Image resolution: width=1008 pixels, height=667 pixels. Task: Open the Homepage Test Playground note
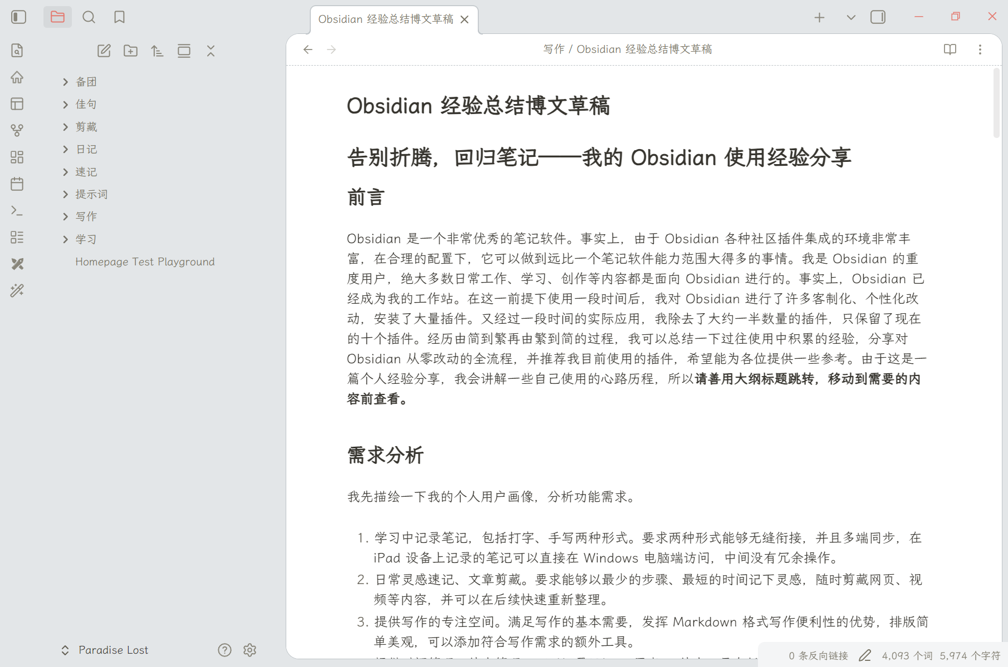145,261
